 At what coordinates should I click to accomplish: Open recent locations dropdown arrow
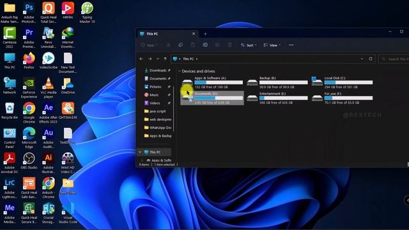(158, 59)
